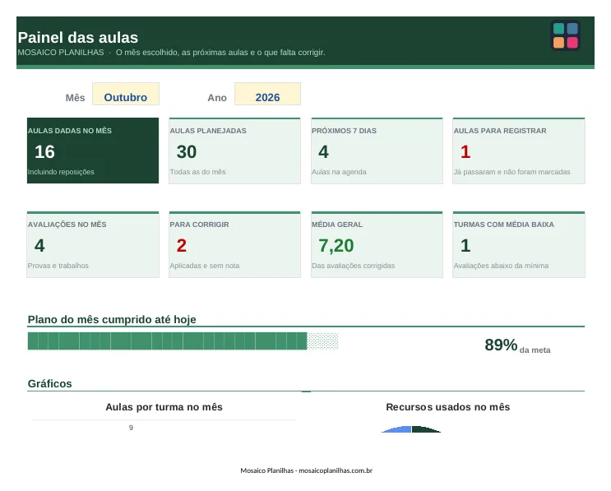
Task: Select the Aulas dadas no mês card
Action: coord(93,151)
